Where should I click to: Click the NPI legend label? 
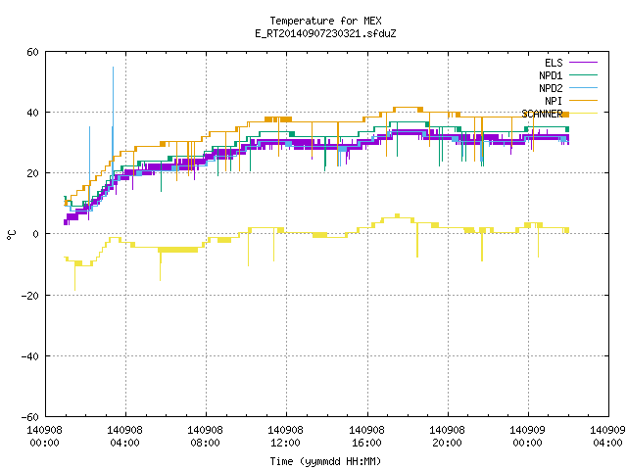[554, 101]
